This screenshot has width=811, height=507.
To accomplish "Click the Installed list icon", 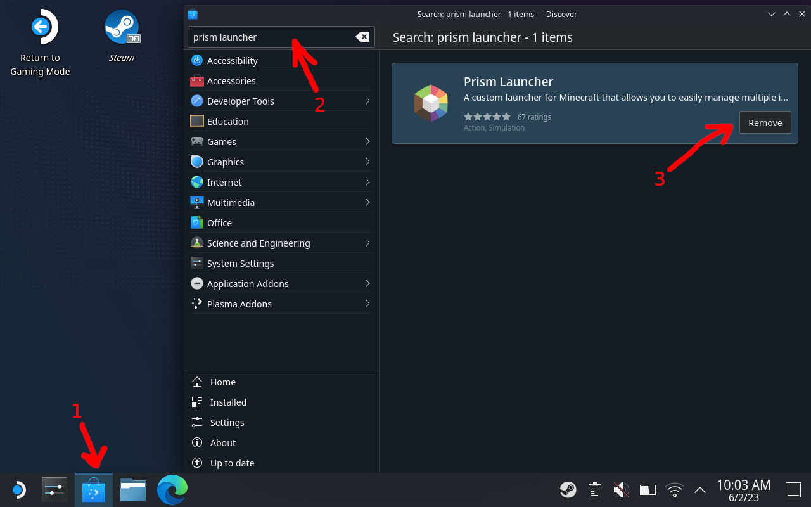I will 197,402.
